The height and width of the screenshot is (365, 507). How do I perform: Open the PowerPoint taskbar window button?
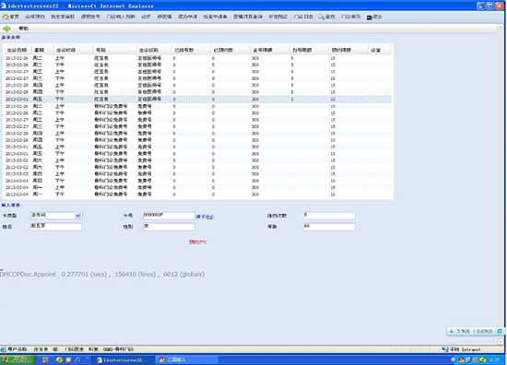point(187,359)
